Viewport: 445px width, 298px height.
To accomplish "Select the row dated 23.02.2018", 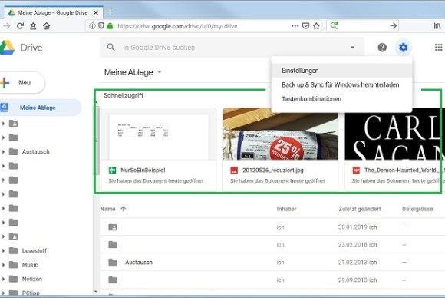I will 272,244.
